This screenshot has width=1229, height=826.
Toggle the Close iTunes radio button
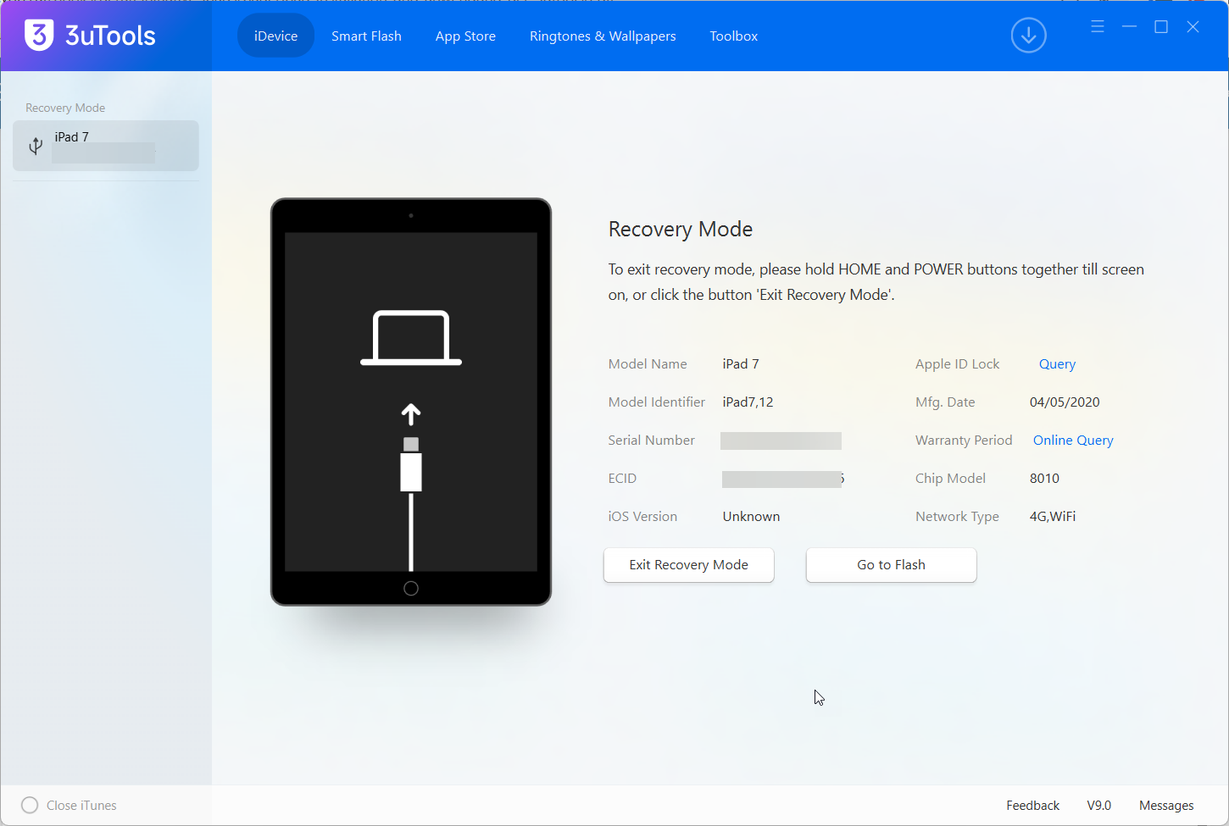pos(30,805)
